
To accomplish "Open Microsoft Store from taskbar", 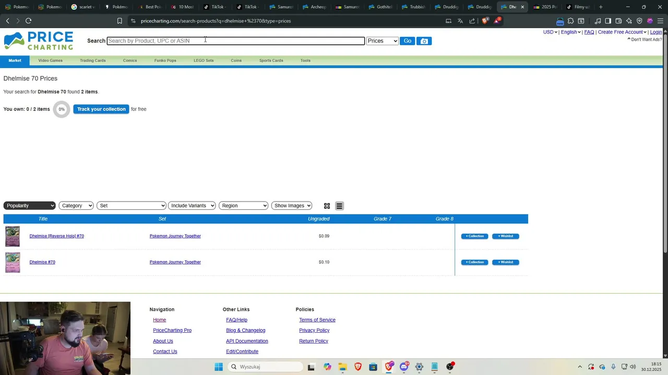I will click(x=373, y=367).
